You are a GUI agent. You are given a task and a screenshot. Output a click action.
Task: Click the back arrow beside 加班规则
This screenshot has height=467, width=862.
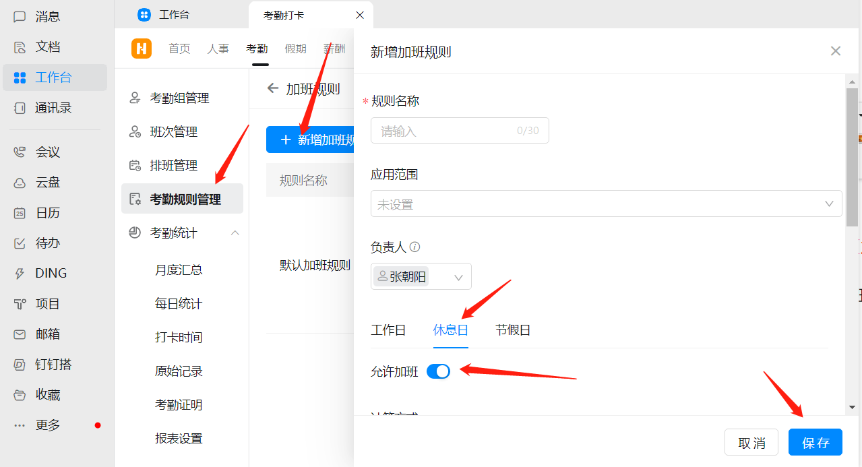click(273, 88)
